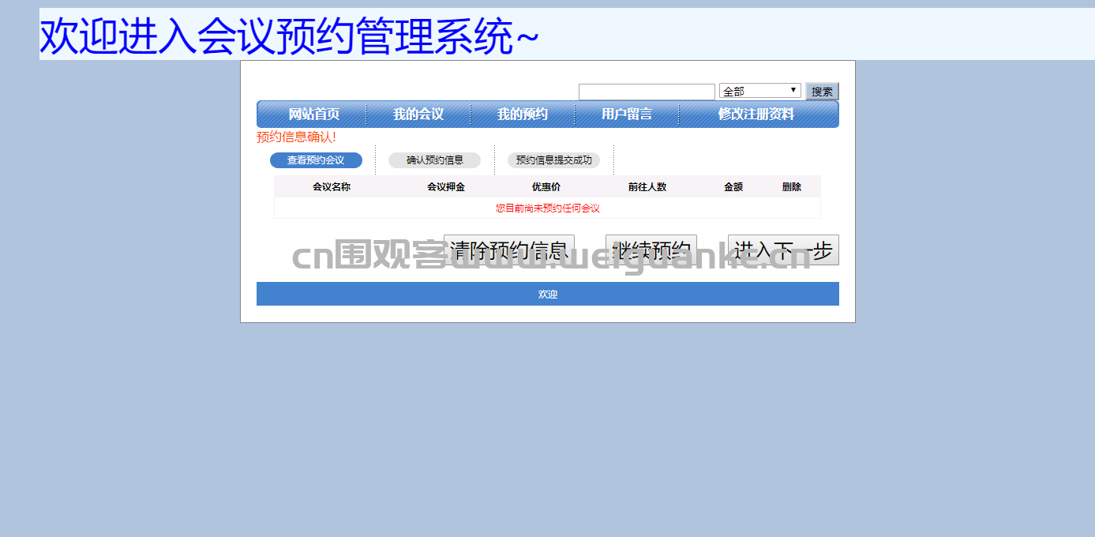Screen dimensions: 1095x537
Task: Click the 优惠价 column header
Action: coord(546,187)
